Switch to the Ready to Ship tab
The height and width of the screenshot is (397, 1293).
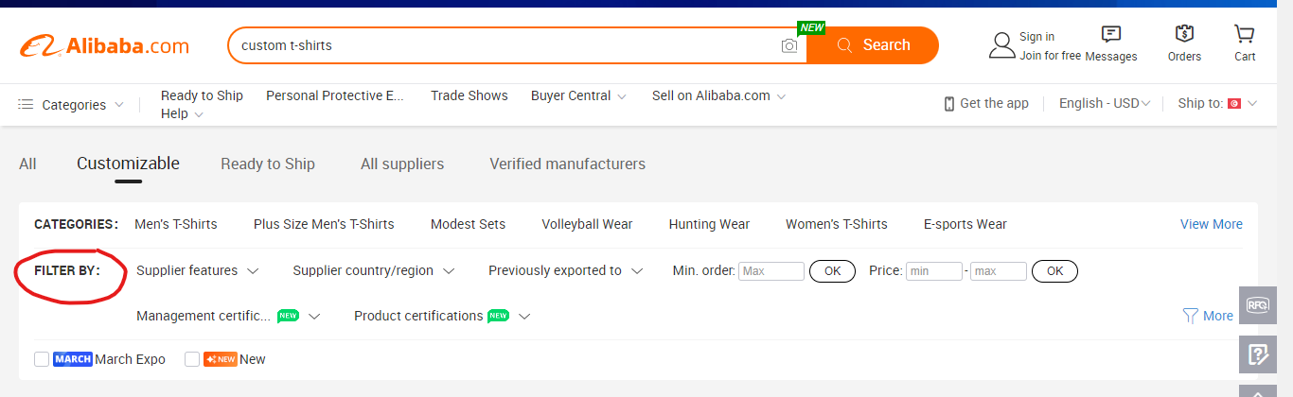(268, 164)
